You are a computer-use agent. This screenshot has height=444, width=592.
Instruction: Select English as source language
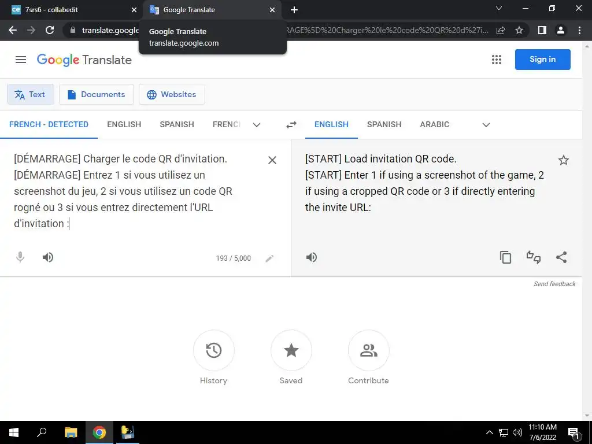[124, 125]
